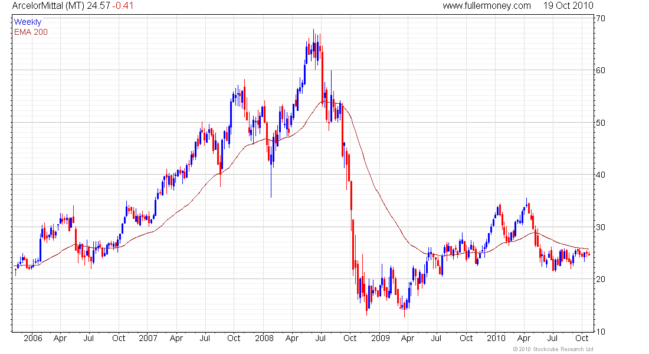The width and height of the screenshot is (649, 354).
Task: Click the 70 price axis label
Action: (x=600, y=18)
